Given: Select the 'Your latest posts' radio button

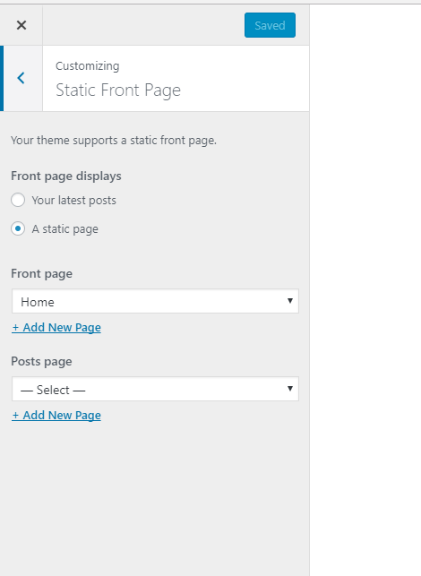Looking at the screenshot, I should point(18,200).
